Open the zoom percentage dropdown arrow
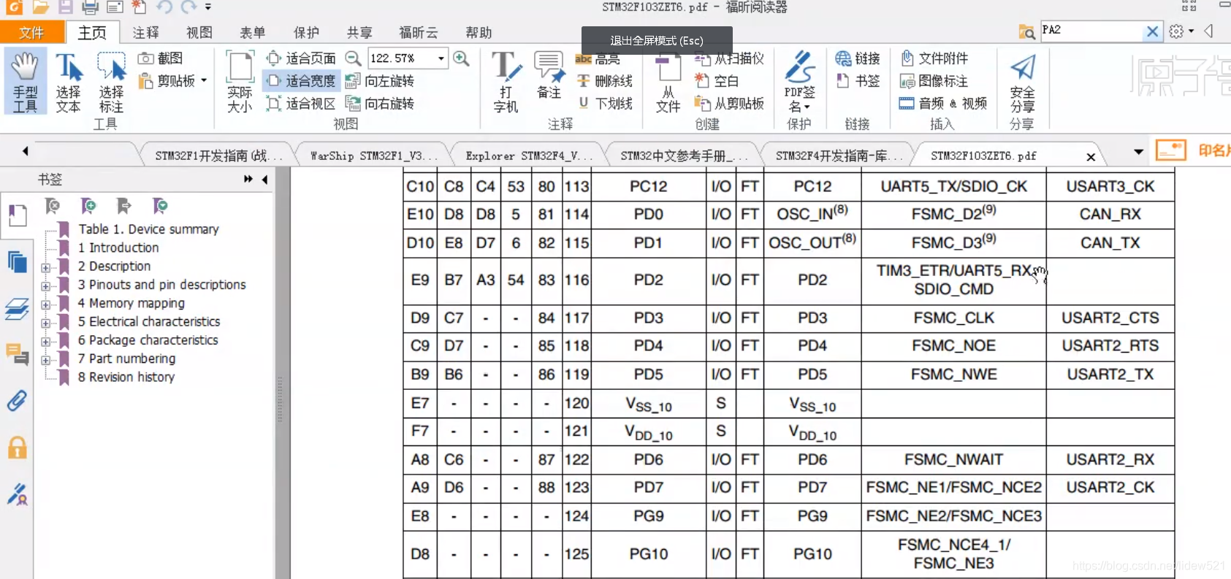This screenshot has width=1231, height=579. pyautogui.click(x=441, y=58)
